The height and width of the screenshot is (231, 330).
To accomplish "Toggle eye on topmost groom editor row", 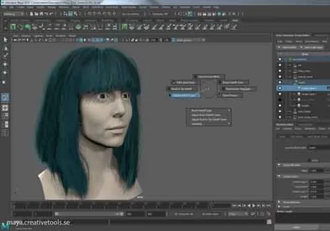I will pyautogui.click(x=280, y=59).
